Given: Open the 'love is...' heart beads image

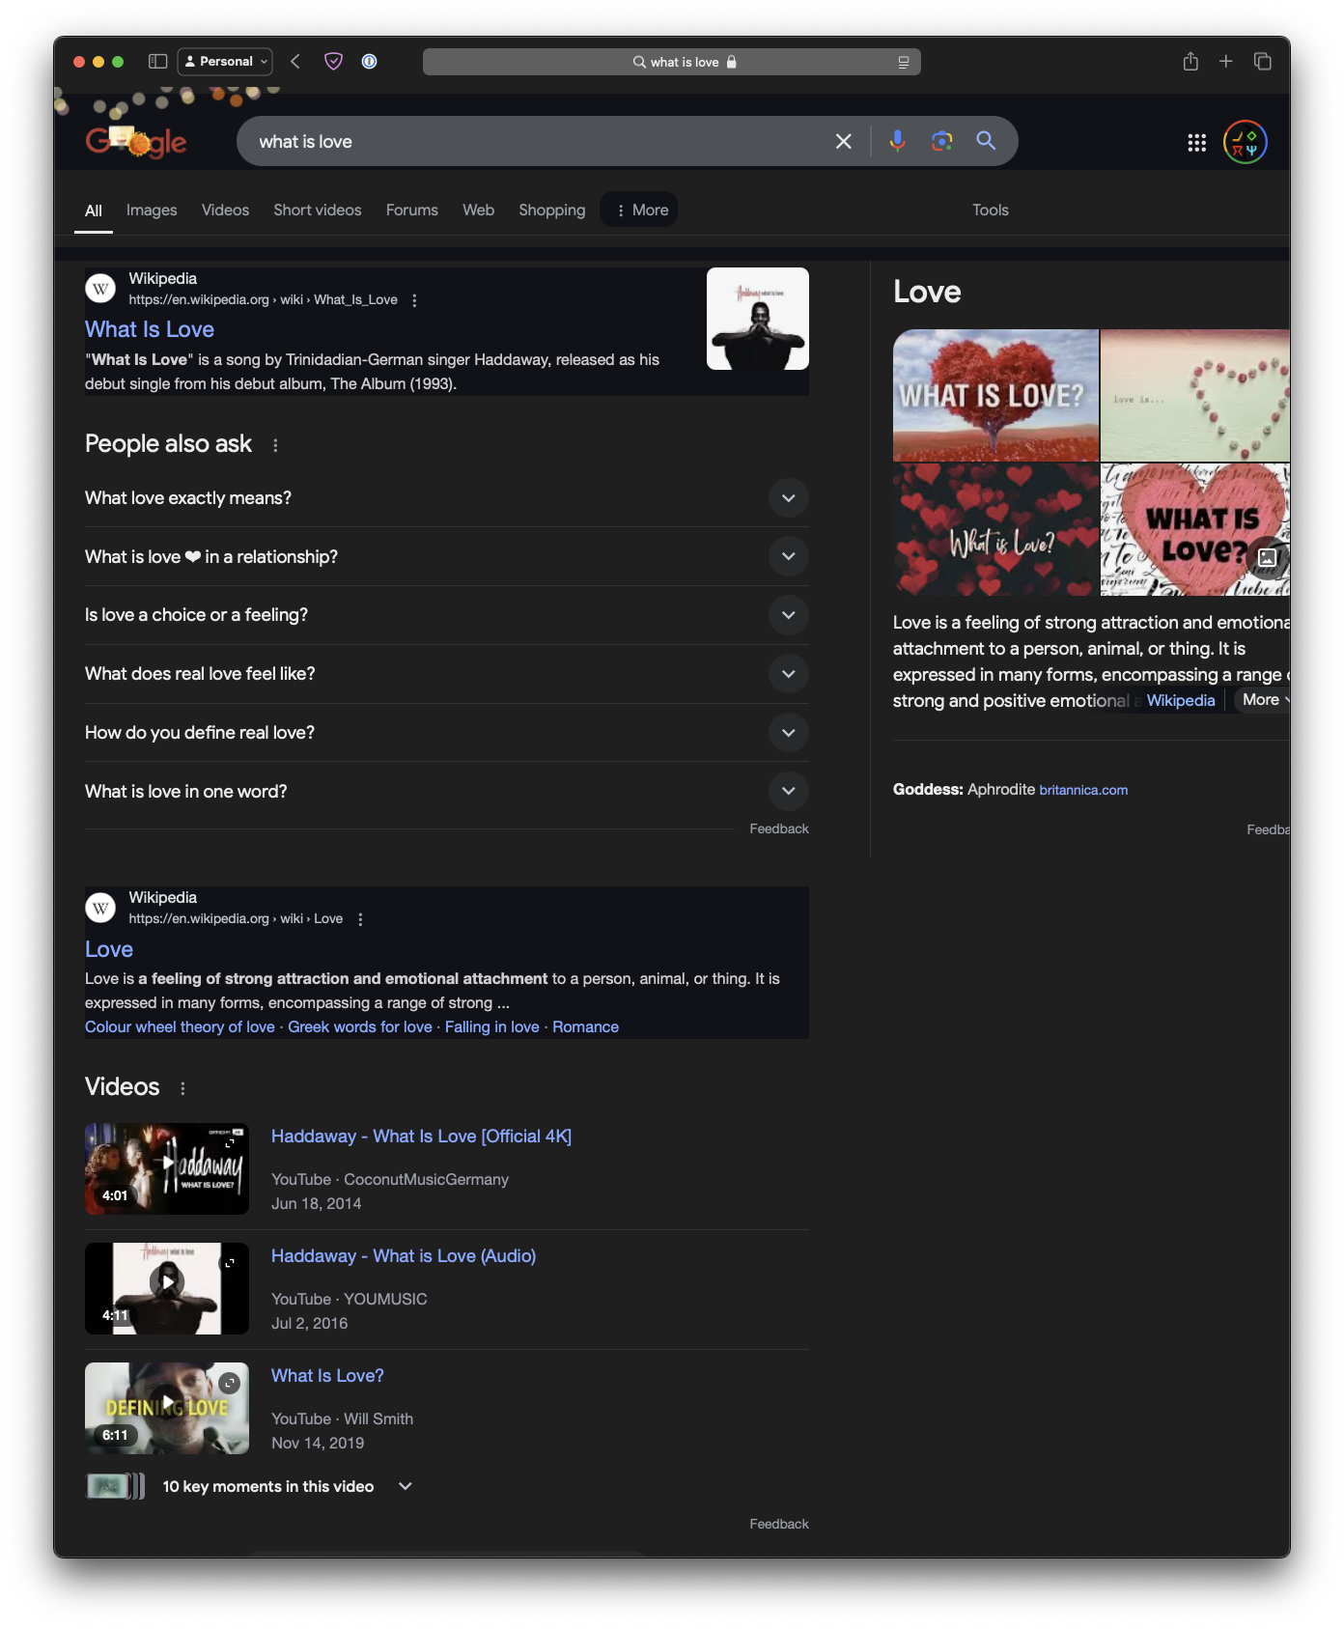Looking at the screenshot, I should click(x=1195, y=395).
